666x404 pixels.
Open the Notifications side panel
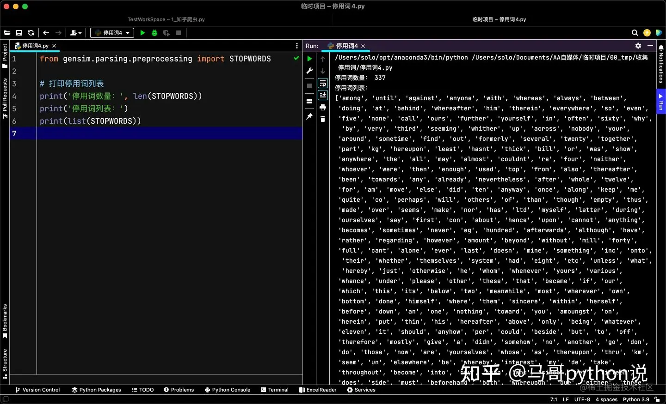click(661, 64)
